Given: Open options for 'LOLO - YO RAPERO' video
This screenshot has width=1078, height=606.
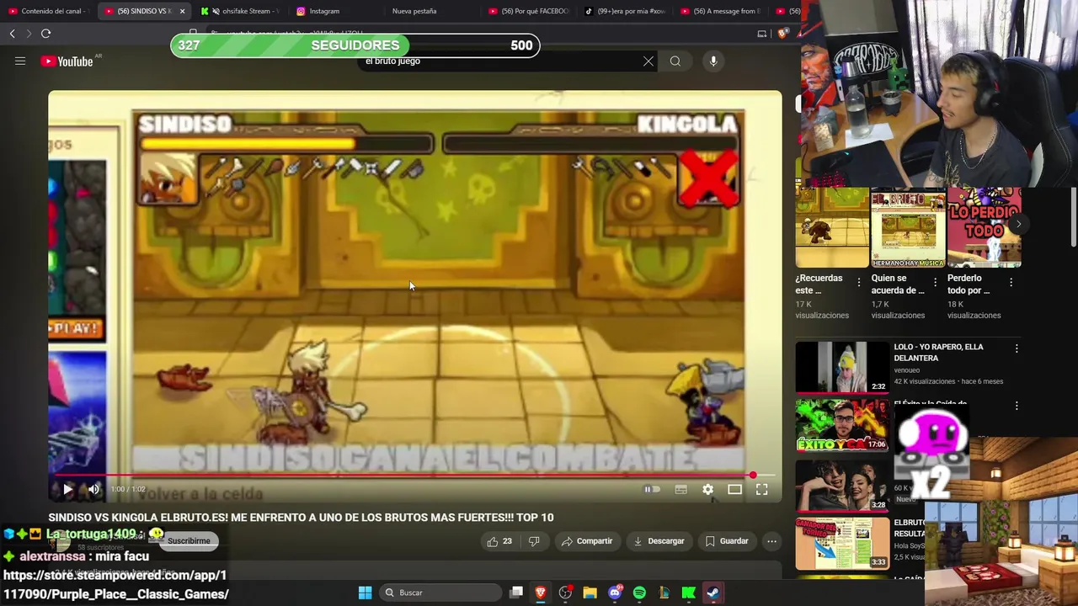Looking at the screenshot, I should [1017, 348].
